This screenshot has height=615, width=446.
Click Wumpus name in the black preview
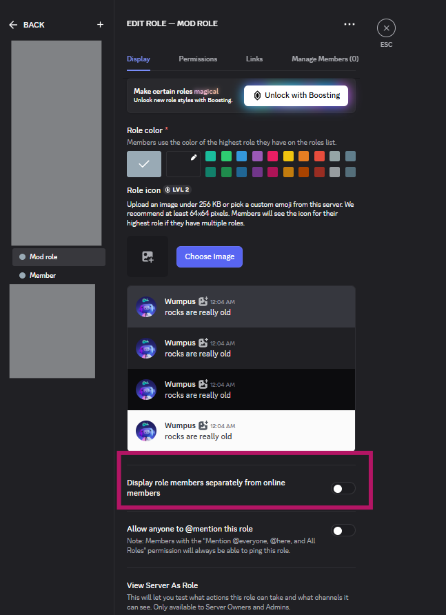[180, 384]
